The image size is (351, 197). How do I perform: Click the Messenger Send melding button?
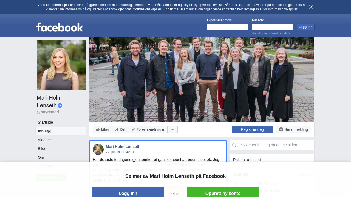click(293, 129)
